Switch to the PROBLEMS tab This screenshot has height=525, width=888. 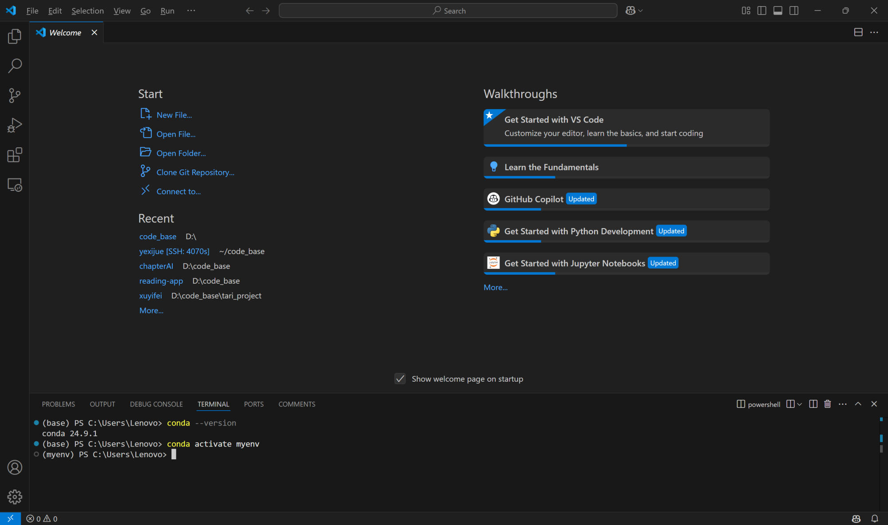point(59,404)
